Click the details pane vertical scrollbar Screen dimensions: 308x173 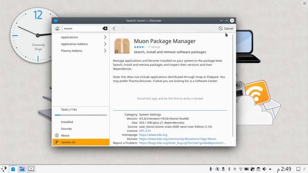pyautogui.click(x=233, y=86)
